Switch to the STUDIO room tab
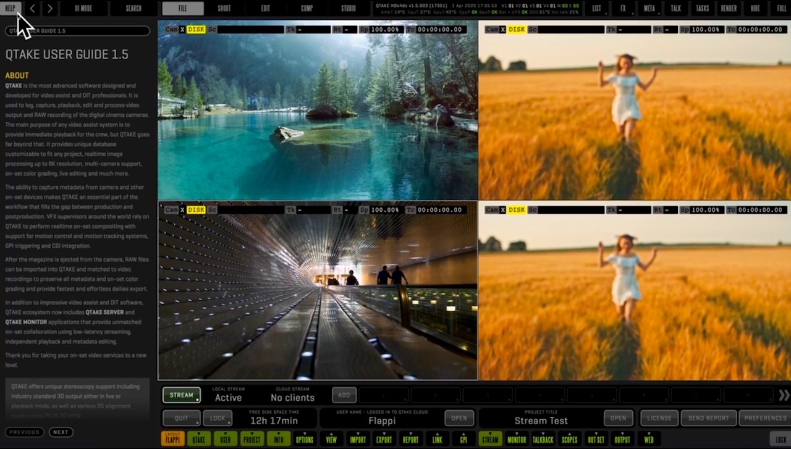 coord(349,9)
